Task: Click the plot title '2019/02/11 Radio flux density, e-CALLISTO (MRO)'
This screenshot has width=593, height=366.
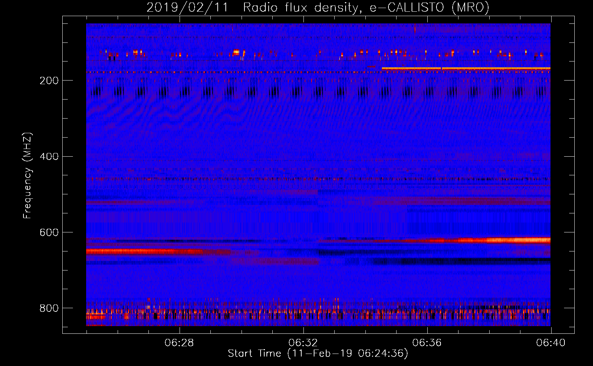Action: pos(318,7)
